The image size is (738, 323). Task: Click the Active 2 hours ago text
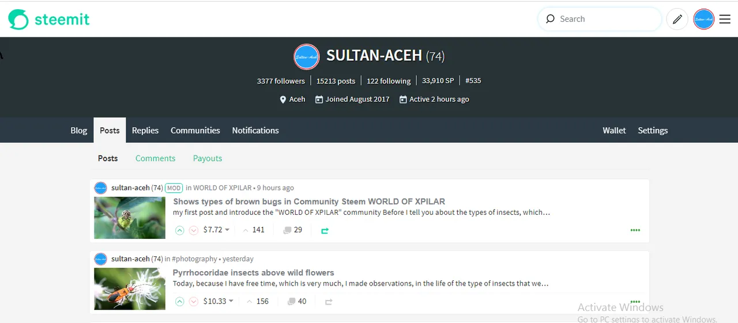439,100
